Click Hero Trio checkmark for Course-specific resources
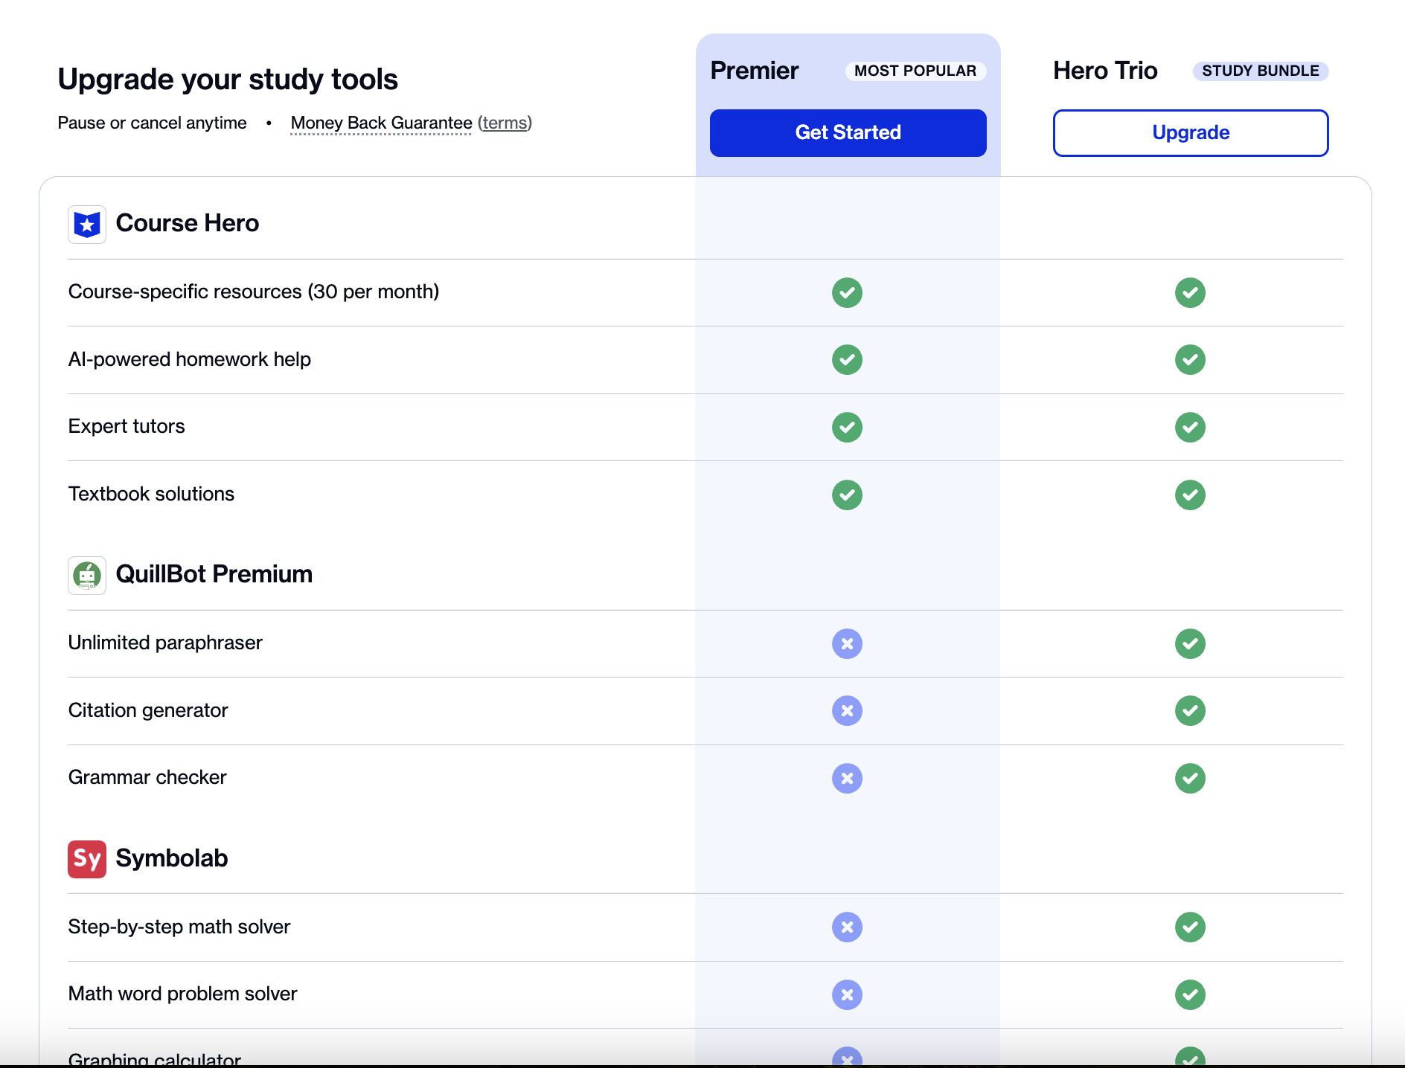The image size is (1405, 1068). [x=1190, y=292]
